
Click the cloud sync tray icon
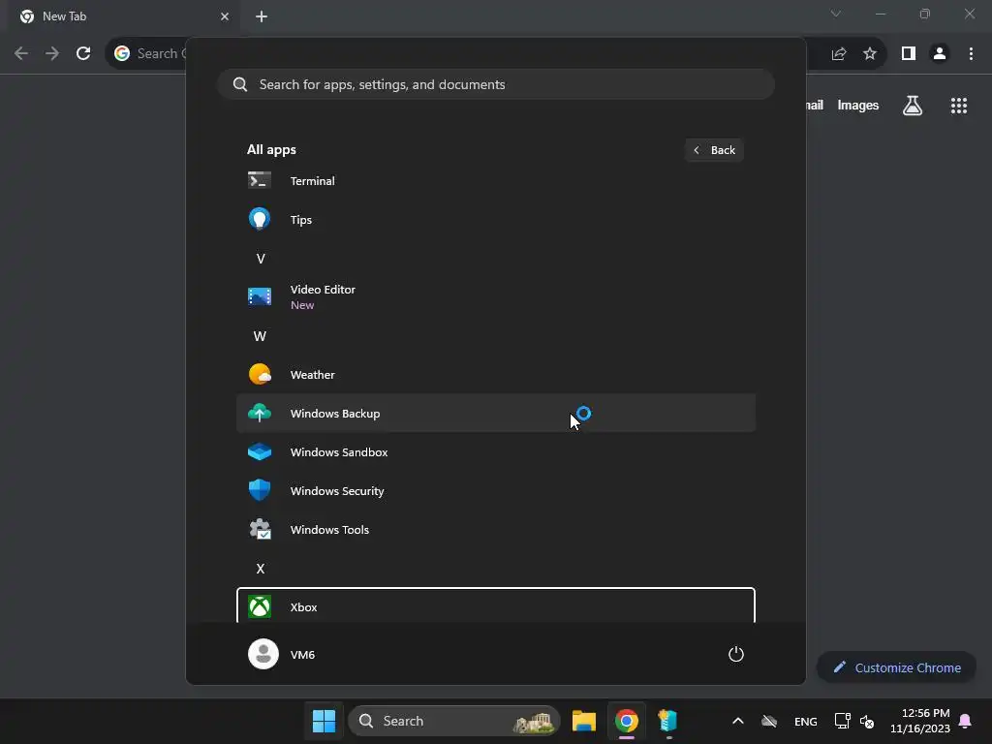click(768, 721)
